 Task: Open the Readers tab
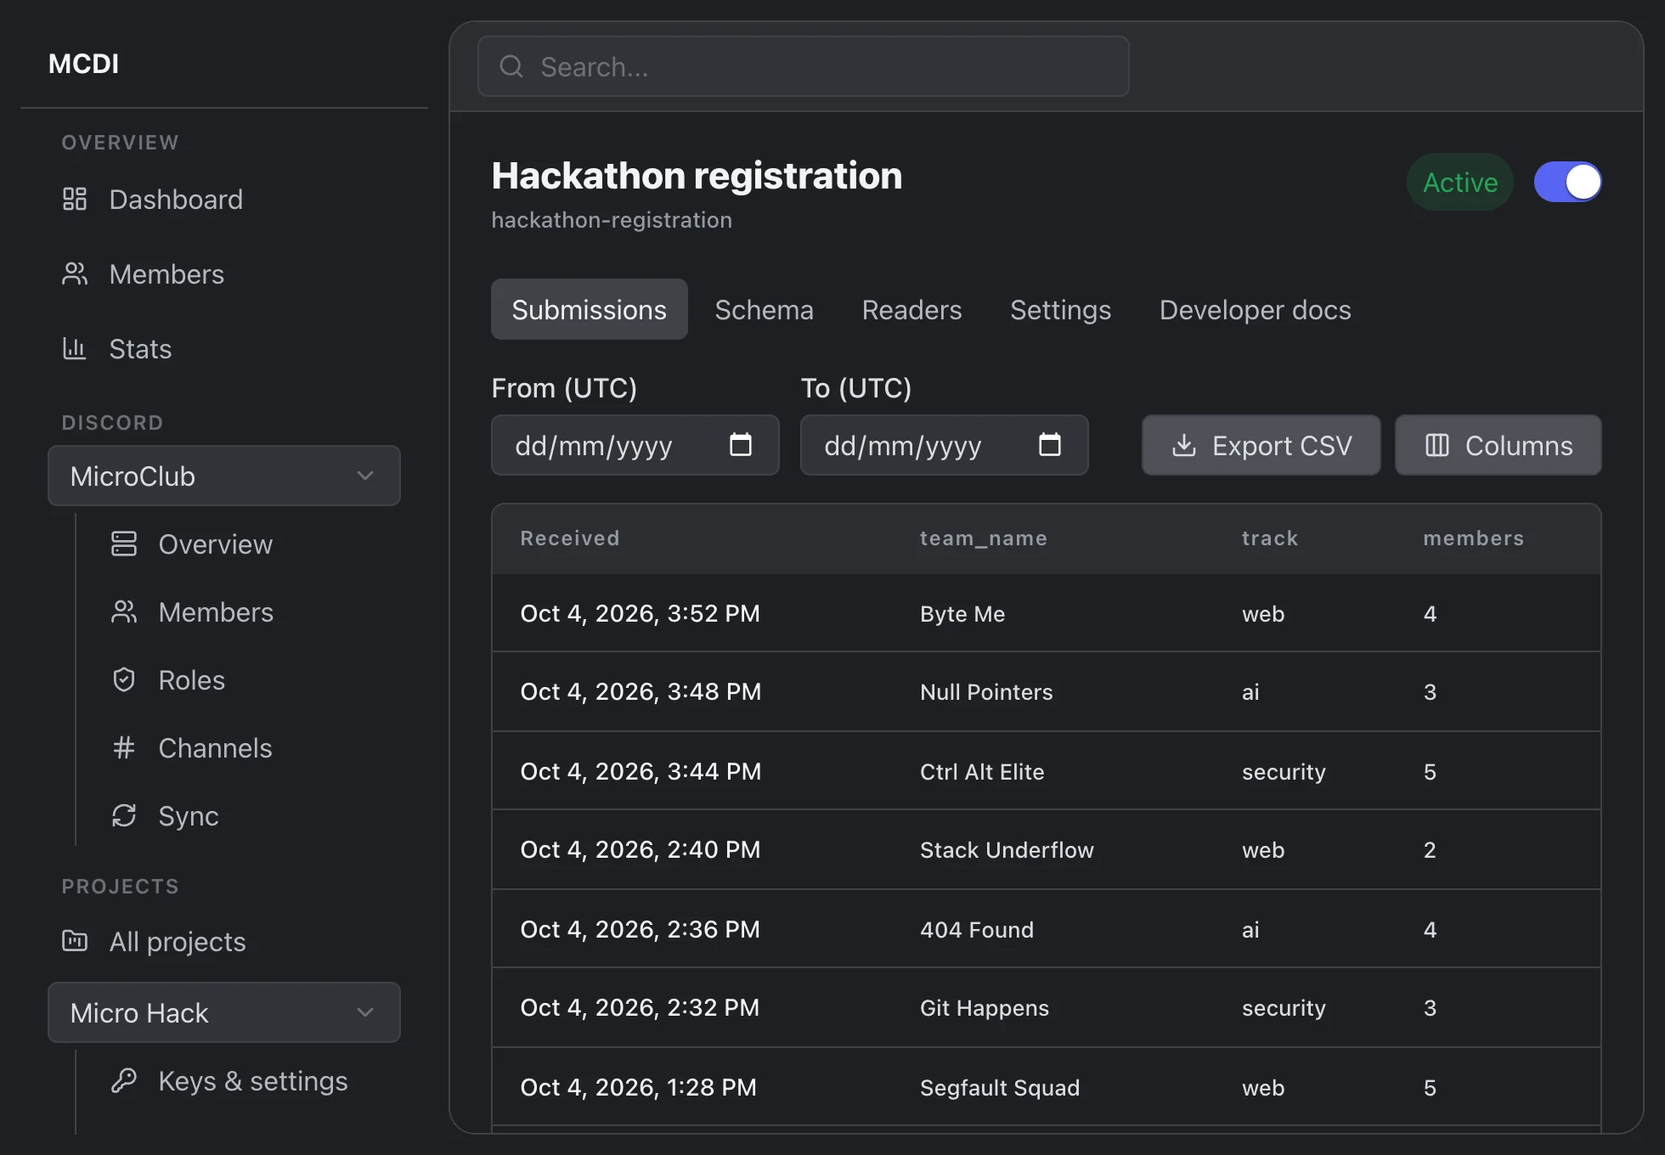click(x=912, y=309)
